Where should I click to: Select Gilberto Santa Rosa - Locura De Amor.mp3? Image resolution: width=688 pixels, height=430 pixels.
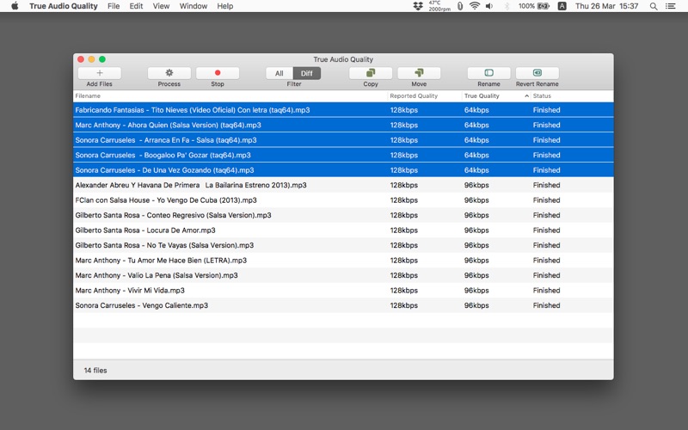coord(343,230)
